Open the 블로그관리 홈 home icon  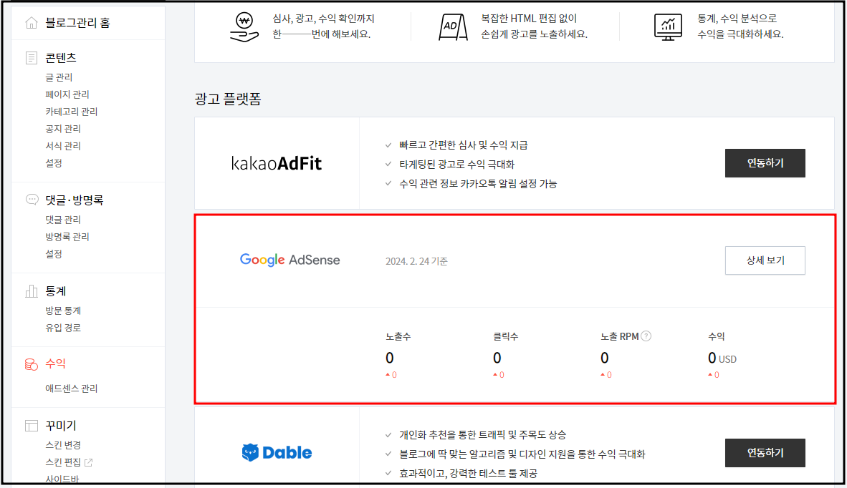[x=32, y=23]
